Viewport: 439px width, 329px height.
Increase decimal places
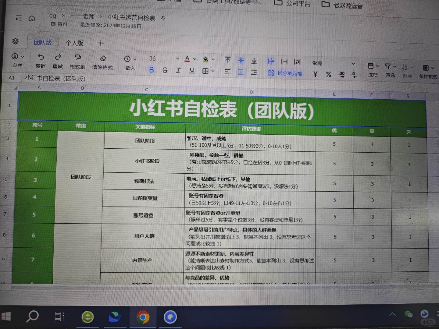pos(342,74)
